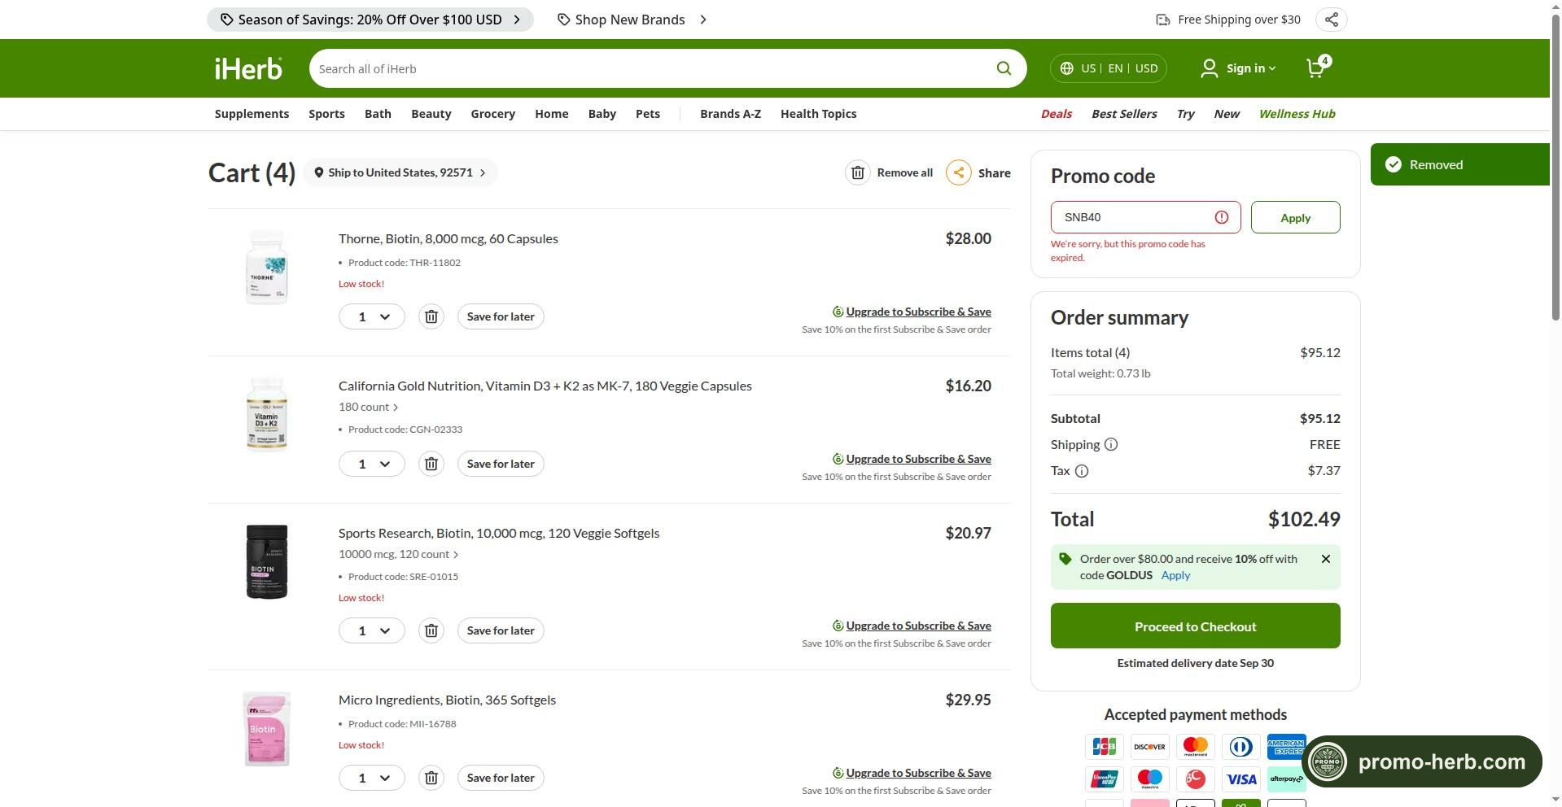Image resolution: width=1562 pixels, height=807 pixels.
Task: Click the UnionPay payment icon
Action: [x=1105, y=779]
